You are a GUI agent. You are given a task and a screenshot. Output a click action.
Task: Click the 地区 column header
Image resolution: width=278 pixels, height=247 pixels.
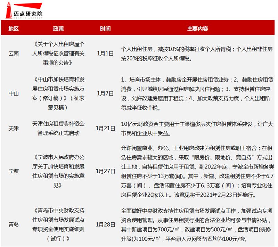(x=13, y=28)
